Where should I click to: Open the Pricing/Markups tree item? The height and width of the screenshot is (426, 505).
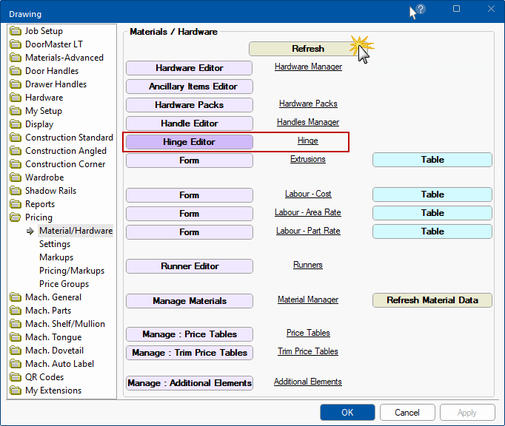[72, 271]
